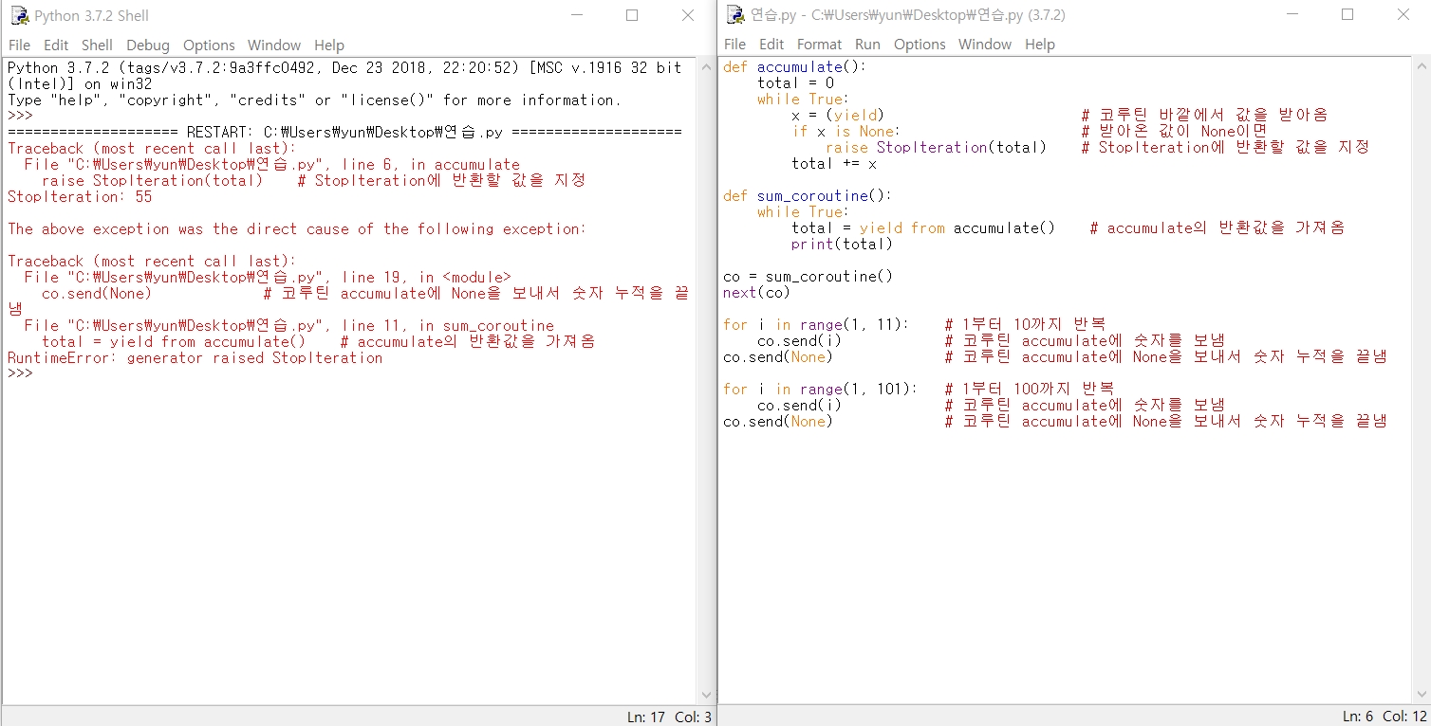Click the editor window scrollbar up arrow
This screenshot has height=726, width=1431.
click(1421, 66)
